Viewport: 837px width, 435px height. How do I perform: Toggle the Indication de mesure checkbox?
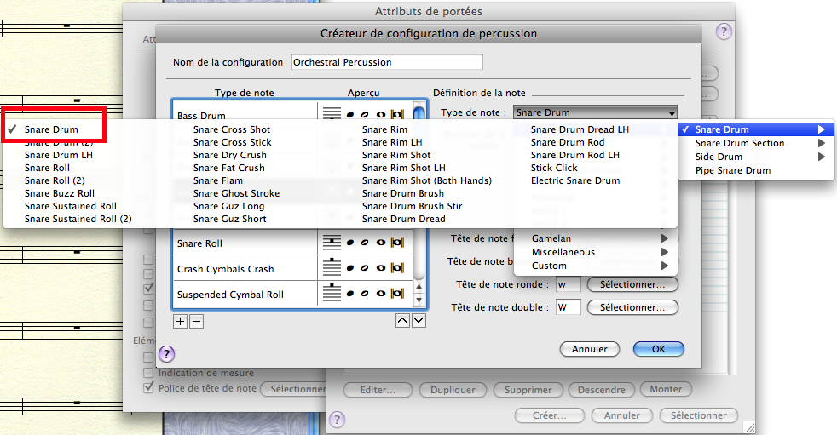[x=149, y=373]
